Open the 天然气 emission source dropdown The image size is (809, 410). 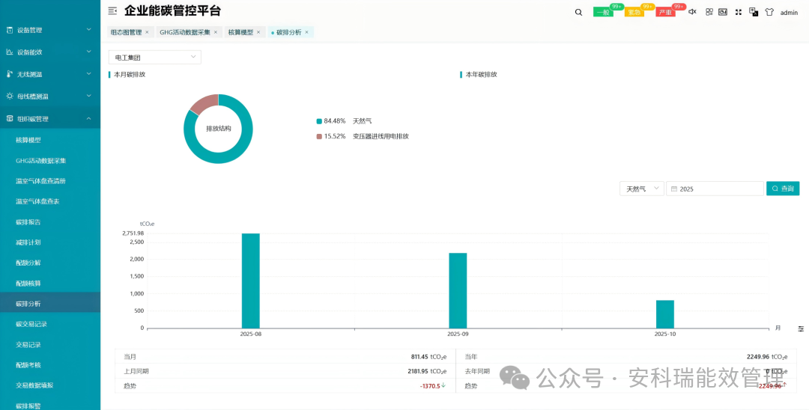(642, 189)
